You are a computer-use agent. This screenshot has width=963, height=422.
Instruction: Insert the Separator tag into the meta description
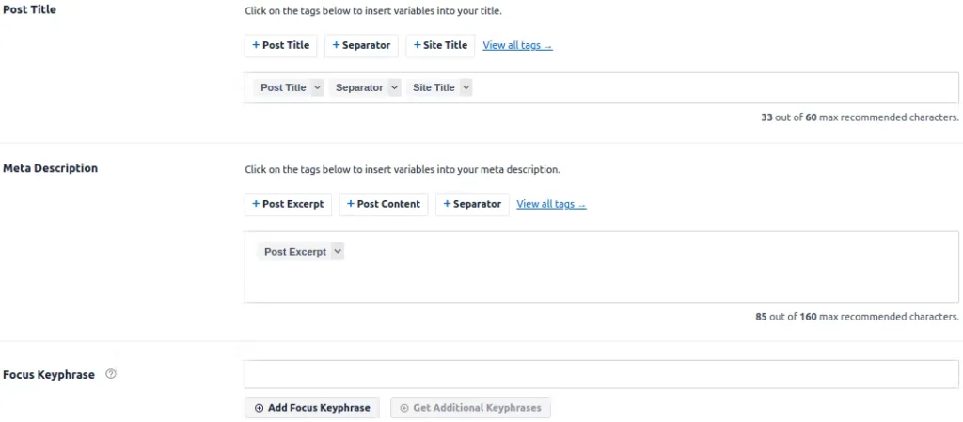(x=472, y=204)
